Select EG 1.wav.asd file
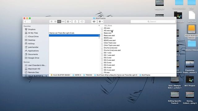The image size is (198, 111). pyautogui.click(x=109, y=55)
